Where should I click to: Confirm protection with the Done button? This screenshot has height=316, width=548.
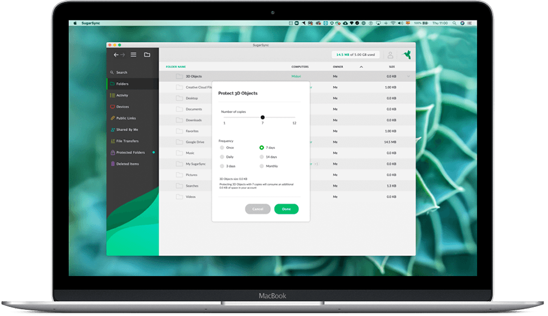click(x=286, y=209)
